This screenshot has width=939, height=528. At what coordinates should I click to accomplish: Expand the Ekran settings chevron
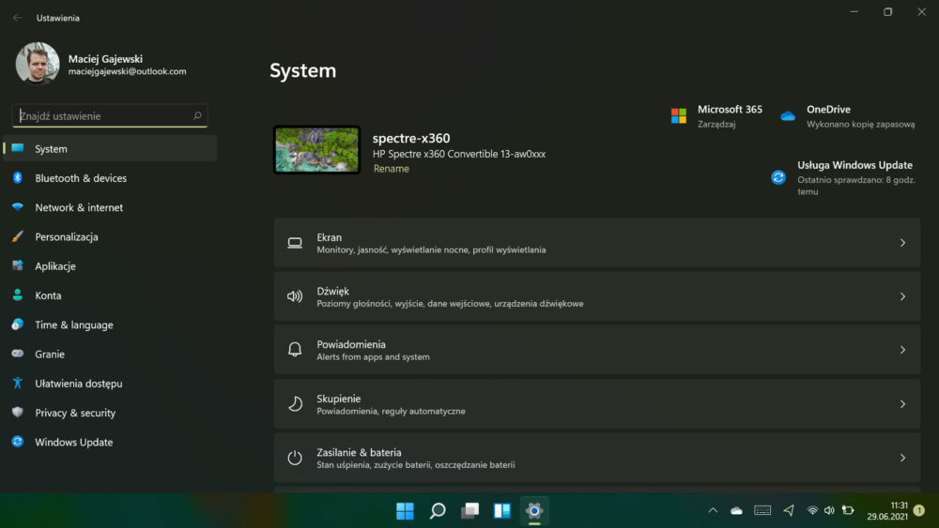coord(902,243)
